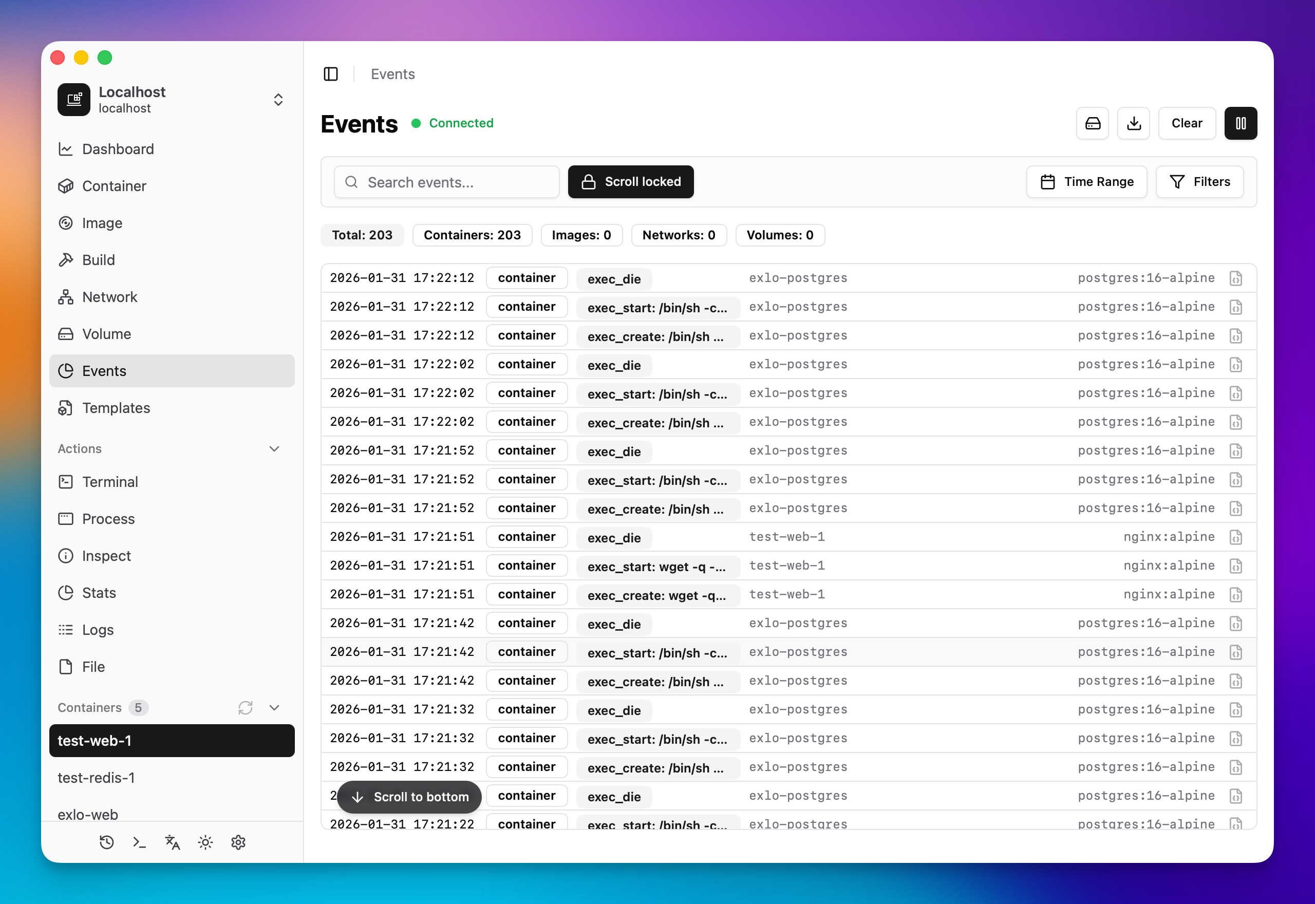Click the download events icon

1133,123
